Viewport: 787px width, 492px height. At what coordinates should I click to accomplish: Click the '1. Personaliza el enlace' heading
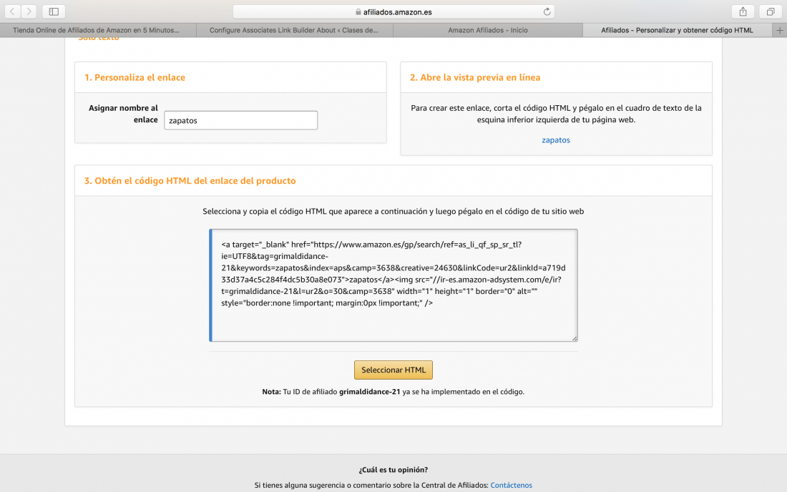pos(135,77)
